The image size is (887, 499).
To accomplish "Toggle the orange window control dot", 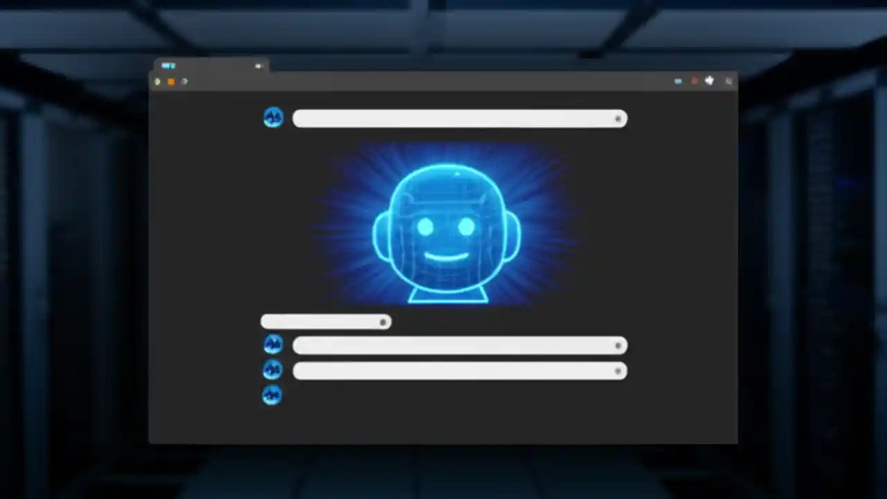I will (x=171, y=81).
